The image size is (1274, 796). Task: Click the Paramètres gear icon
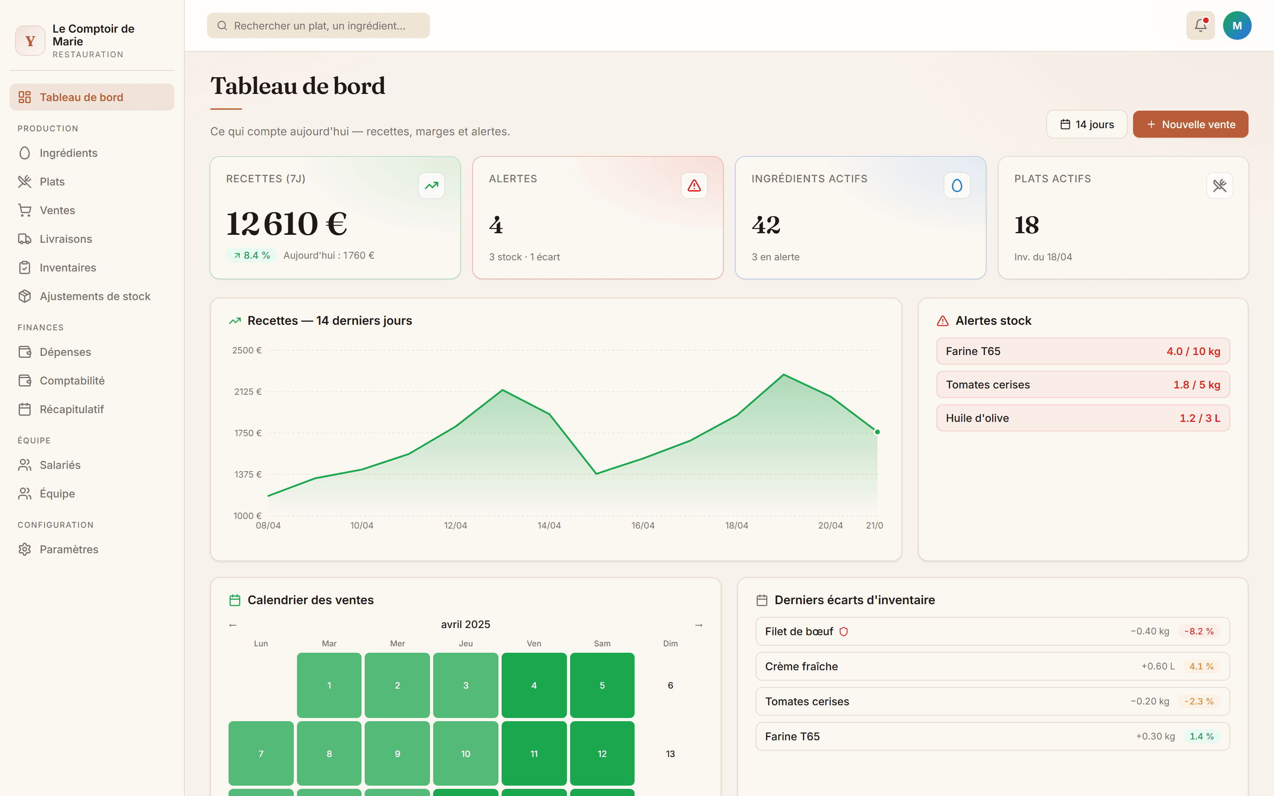point(25,550)
